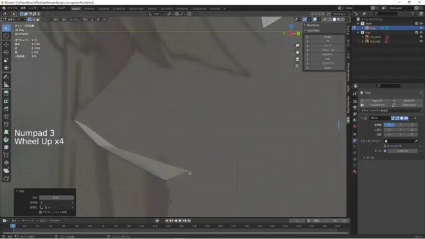Select the Move tool in the left toolbar
Viewport: 425px width, 239px height.
6,44
